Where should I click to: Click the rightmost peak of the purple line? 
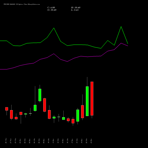[x=121, y=43]
